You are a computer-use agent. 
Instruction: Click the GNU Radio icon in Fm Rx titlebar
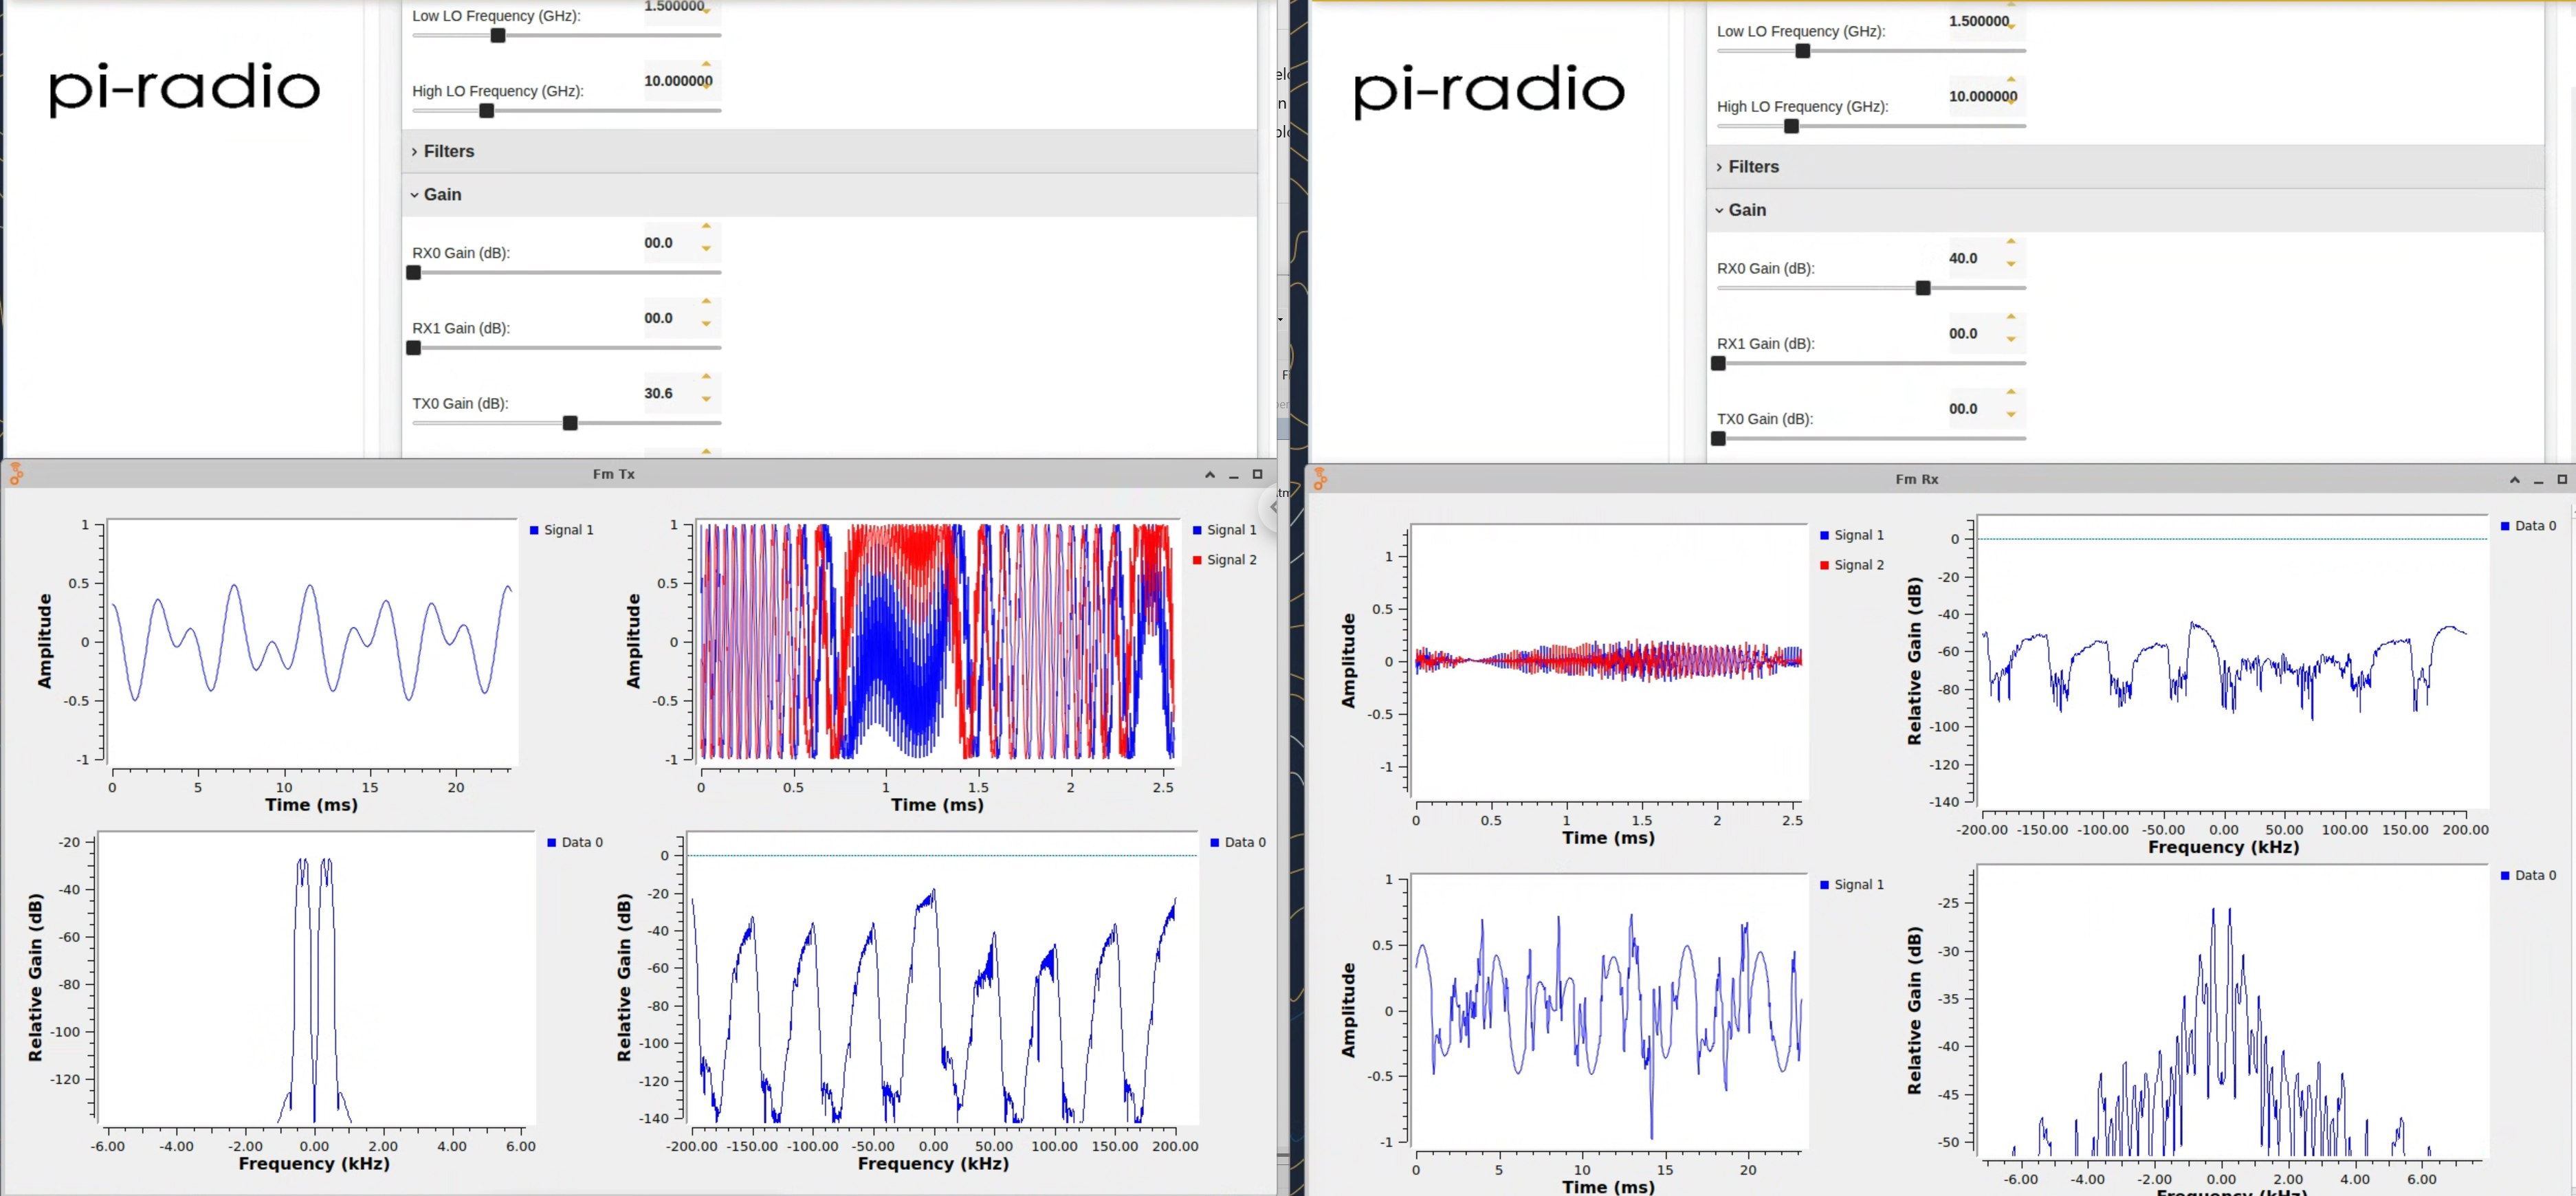click(x=1320, y=479)
